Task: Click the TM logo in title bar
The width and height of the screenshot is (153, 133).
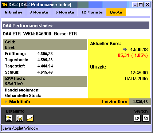Action: [5, 5]
